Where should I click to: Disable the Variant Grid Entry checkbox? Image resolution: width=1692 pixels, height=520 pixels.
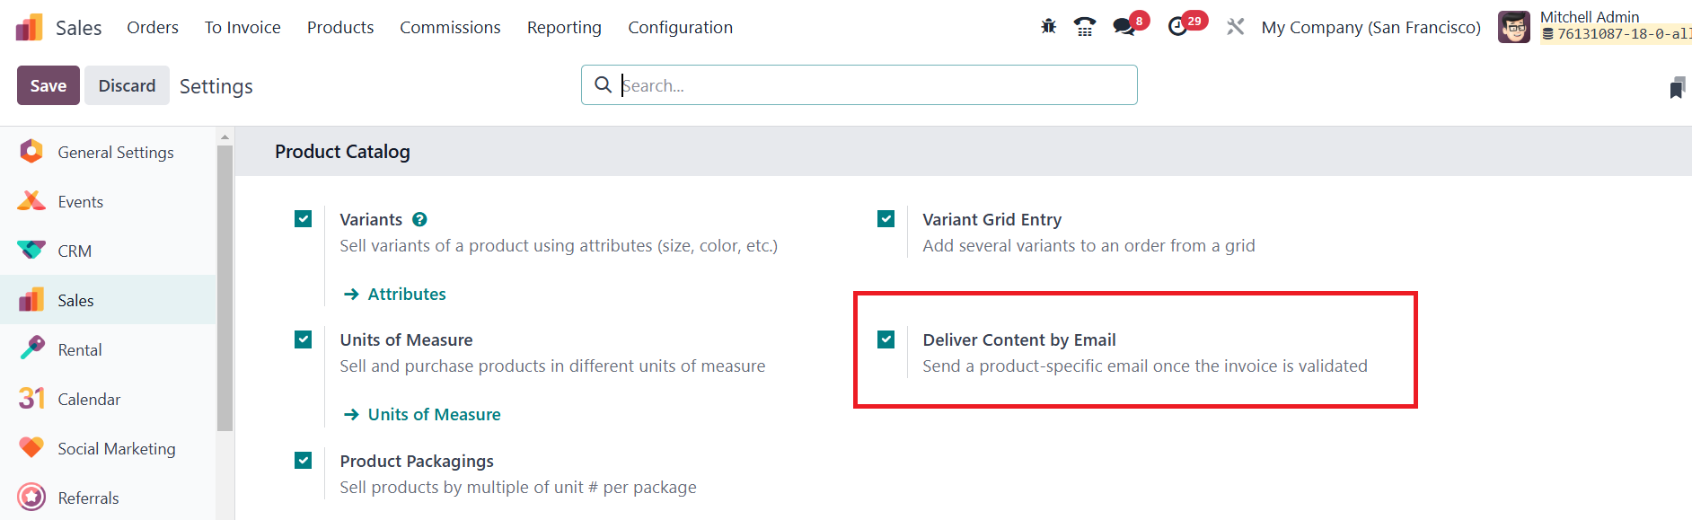(x=886, y=219)
